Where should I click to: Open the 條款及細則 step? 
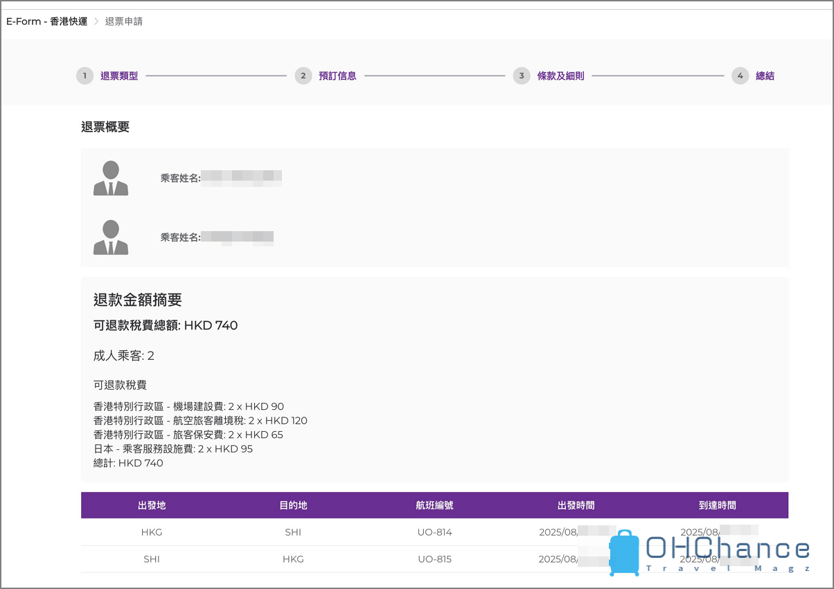coord(560,76)
